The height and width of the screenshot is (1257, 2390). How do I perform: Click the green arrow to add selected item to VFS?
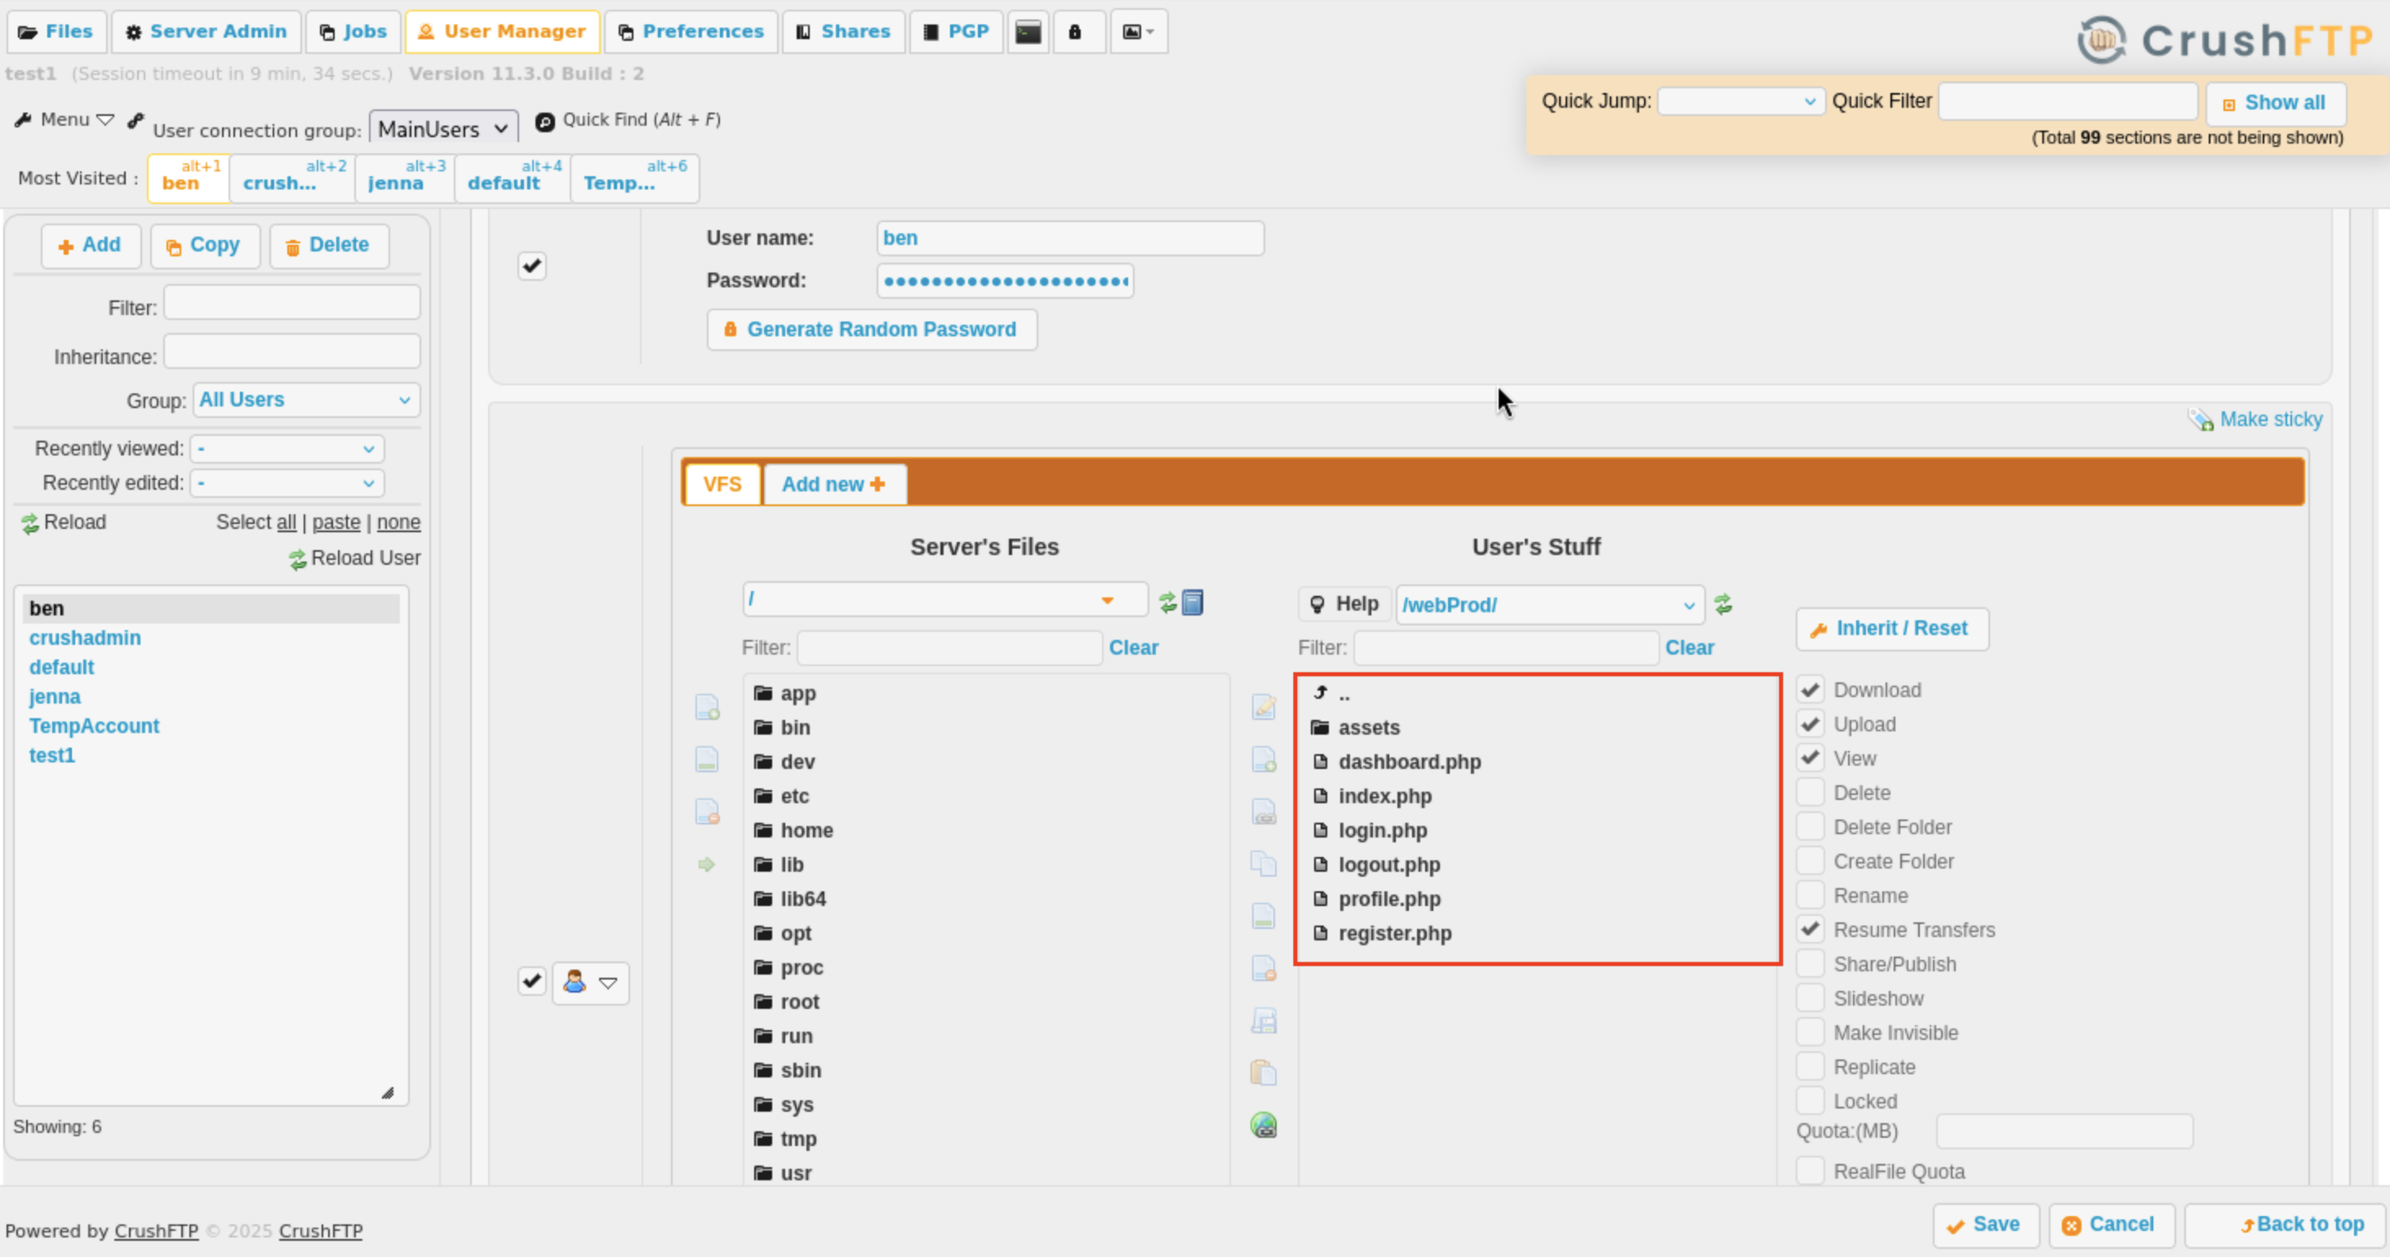point(706,864)
